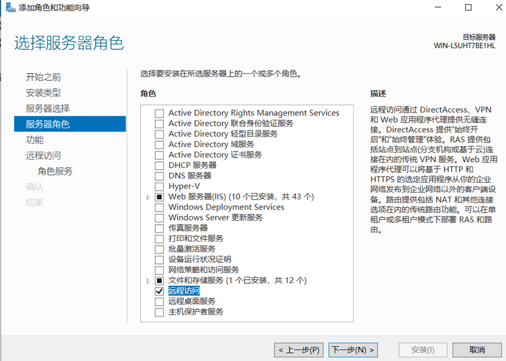Check the 远程桌面服务 checkbox

[x=159, y=301]
